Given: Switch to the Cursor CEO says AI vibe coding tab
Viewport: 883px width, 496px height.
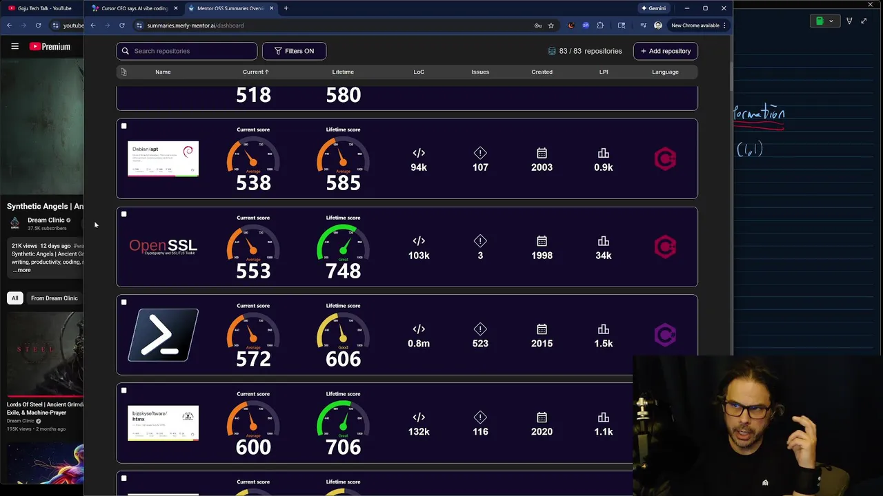Looking at the screenshot, I should (x=135, y=8).
